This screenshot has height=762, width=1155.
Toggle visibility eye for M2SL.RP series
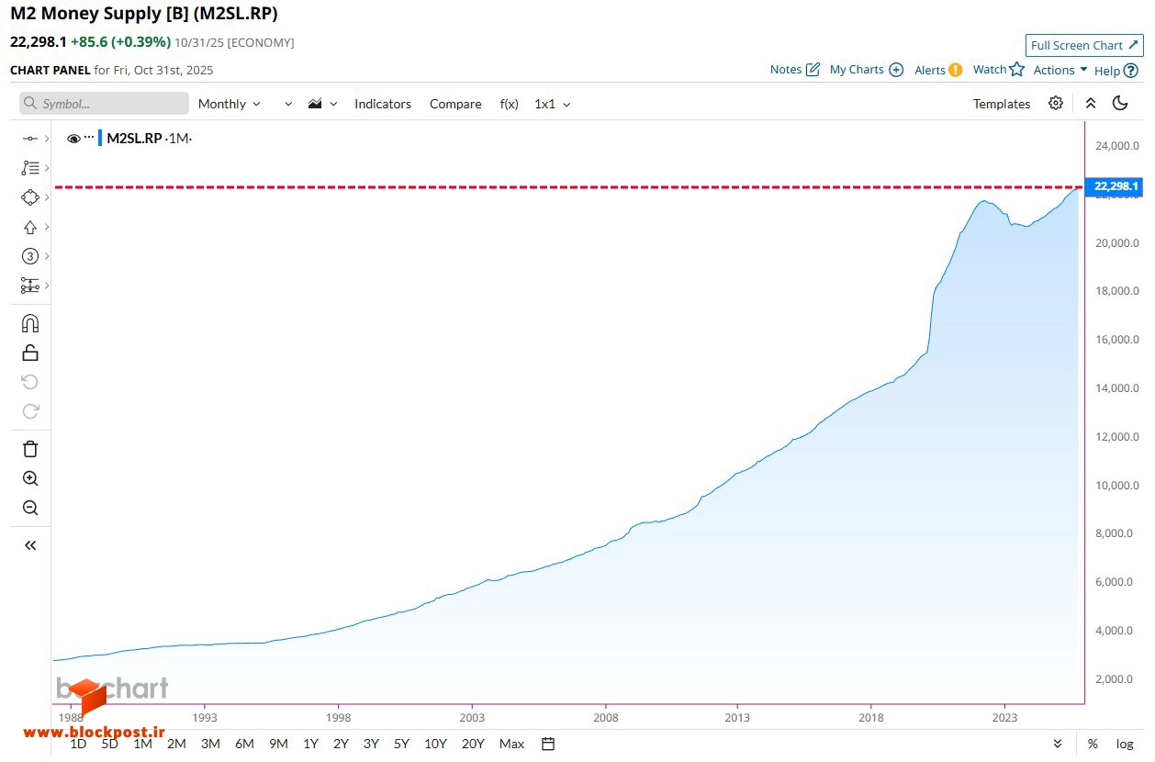click(73, 139)
